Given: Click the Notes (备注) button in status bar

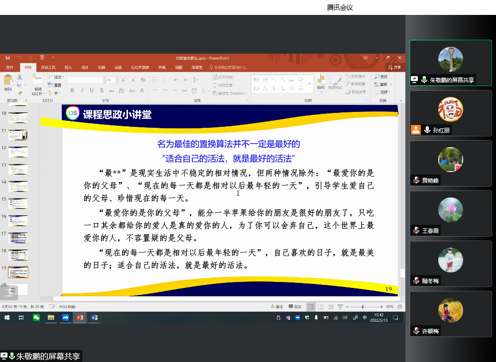Looking at the screenshot, I should pos(277,307).
